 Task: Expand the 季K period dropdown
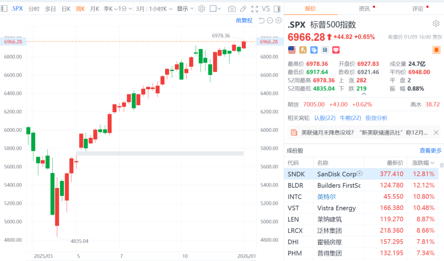pos(110,9)
